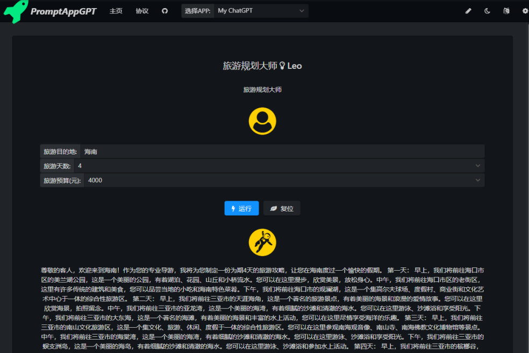
Task: Go to the 主页 page
Action: pyautogui.click(x=116, y=11)
